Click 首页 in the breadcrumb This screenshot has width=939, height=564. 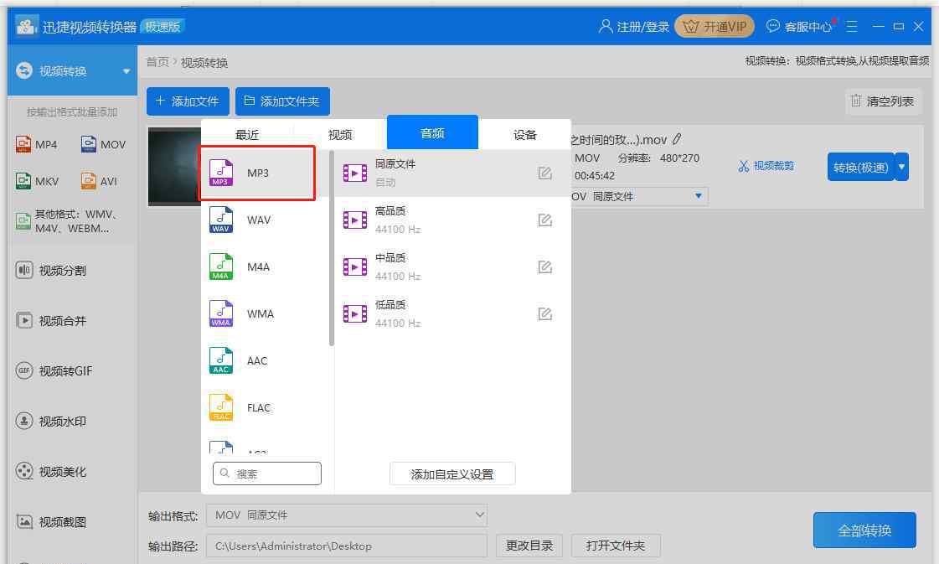(157, 62)
